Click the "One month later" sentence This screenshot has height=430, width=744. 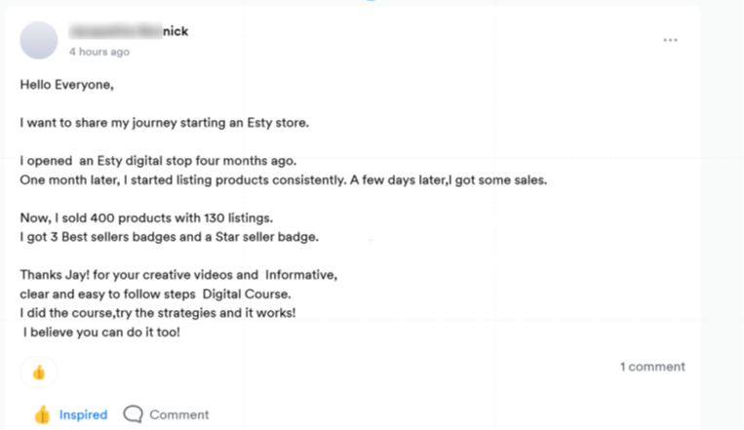tap(283, 179)
